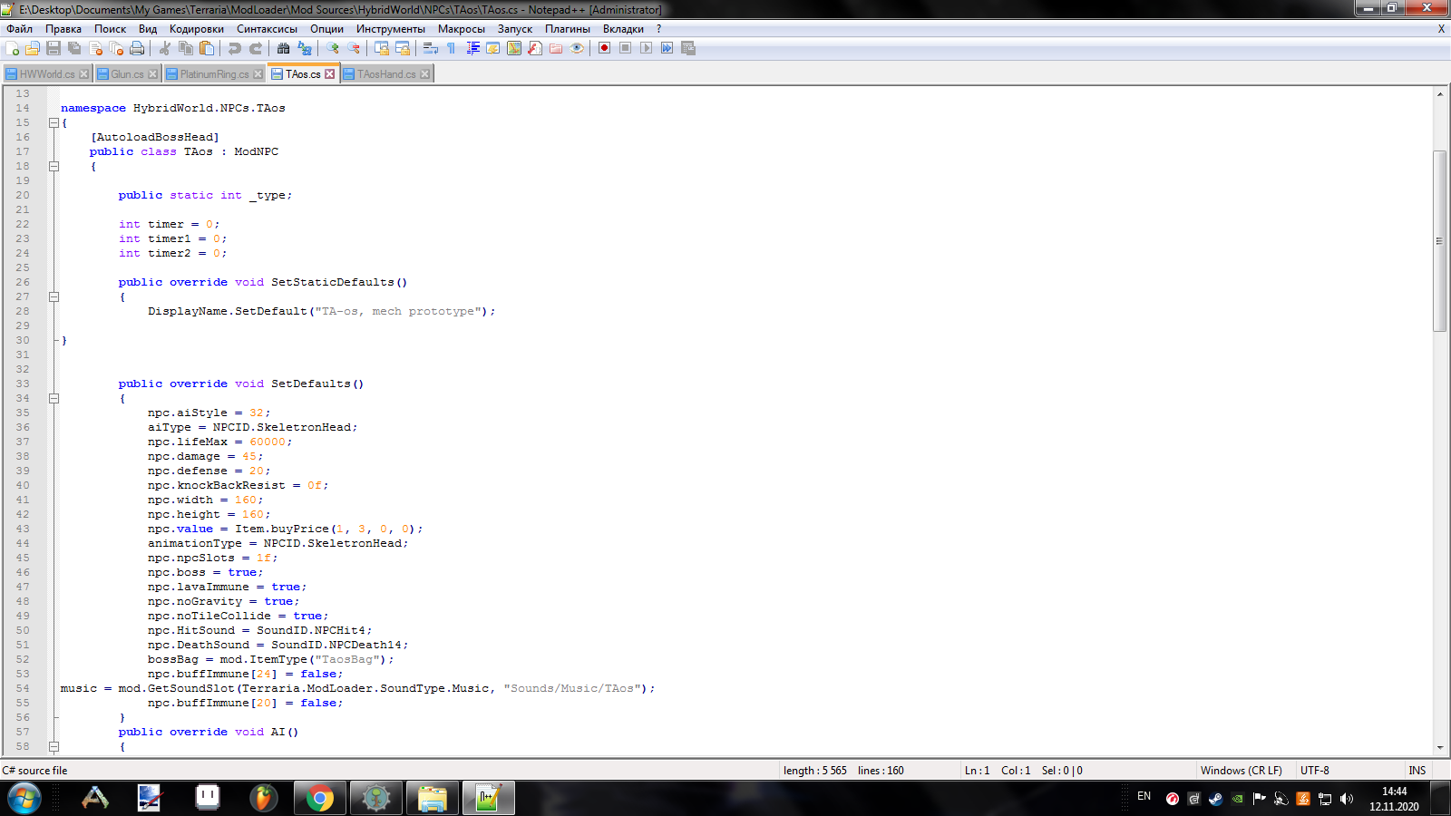Screen dimensions: 1451x816
Task: Switch to the Glun.cs tab
Action: coord(127,74)
